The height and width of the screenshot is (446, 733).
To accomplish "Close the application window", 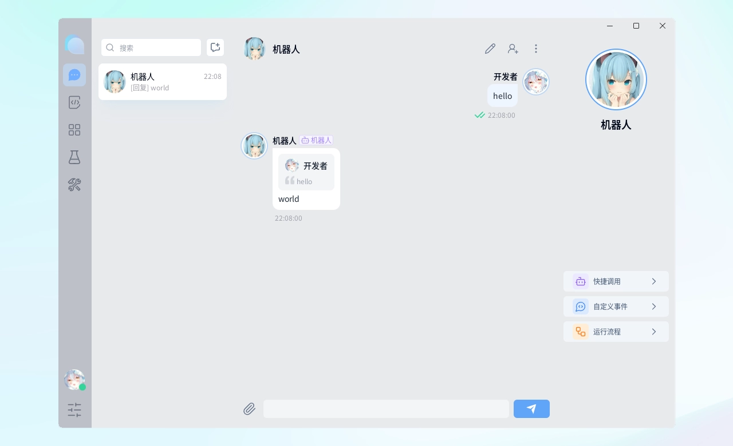I will click(x=663, y=26).
